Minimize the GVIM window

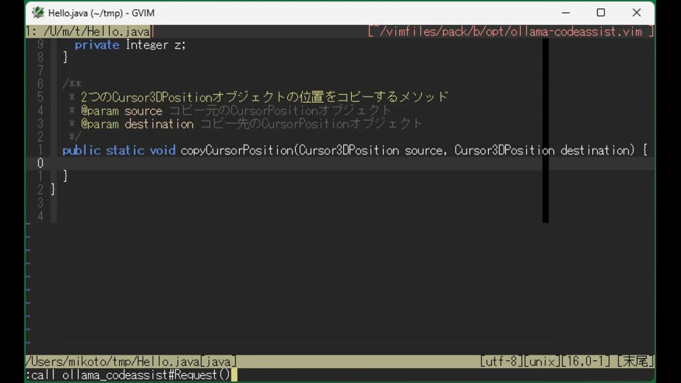pyautogui.click(x=565, y=13)
